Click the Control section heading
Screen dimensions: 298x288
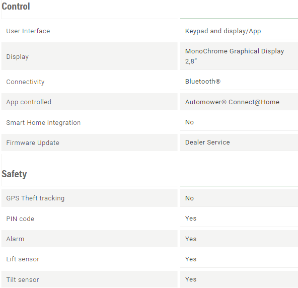point(16,7)
